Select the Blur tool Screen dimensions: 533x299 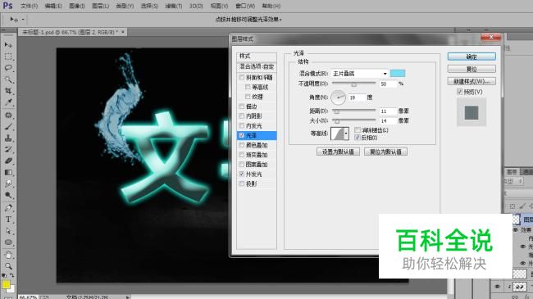(8, 183)
